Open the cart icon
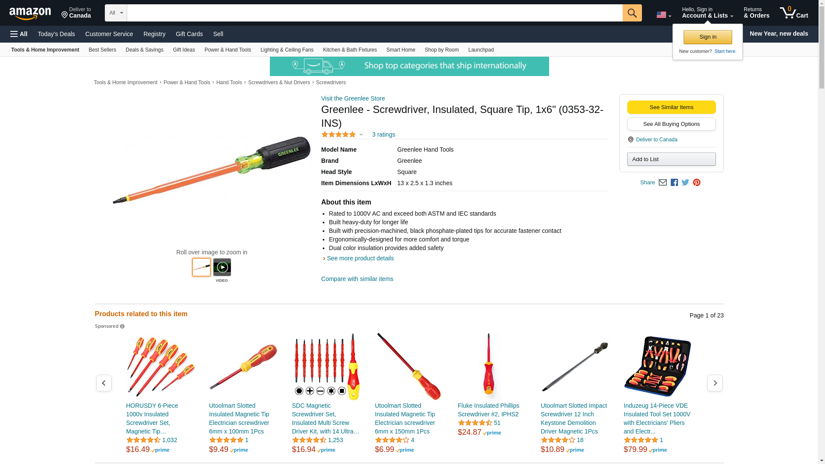 [x=794, y=13]
